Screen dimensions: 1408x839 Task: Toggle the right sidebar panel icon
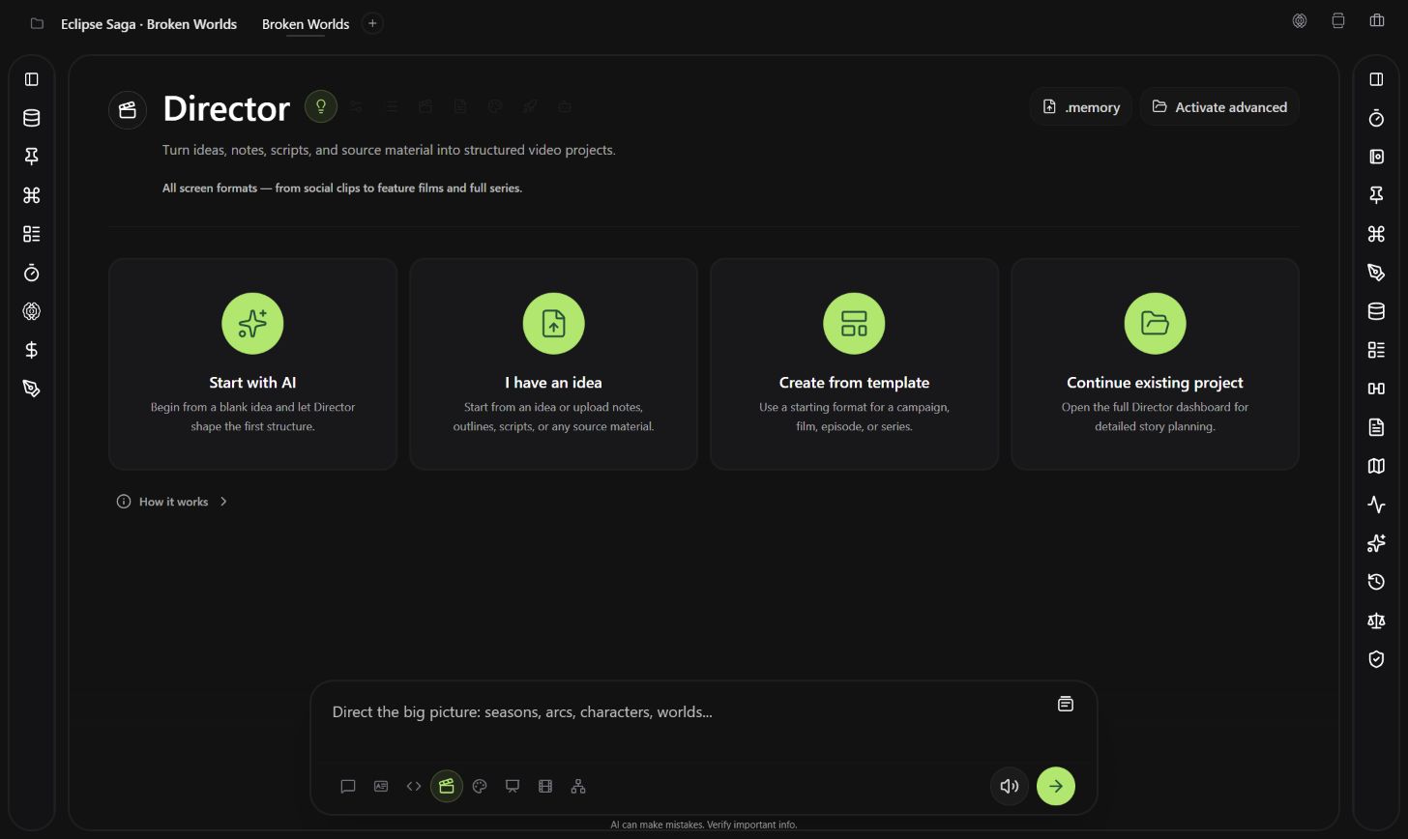tap(1376, 79)
